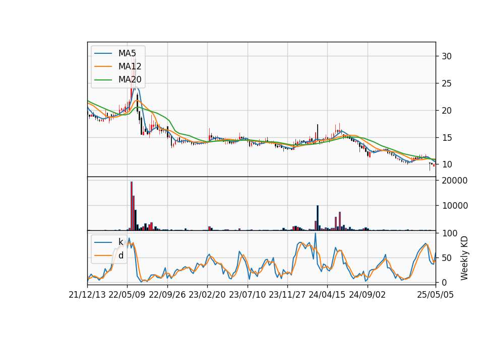
Task: Click the price axis value 15
Action: tap(447, 138)
